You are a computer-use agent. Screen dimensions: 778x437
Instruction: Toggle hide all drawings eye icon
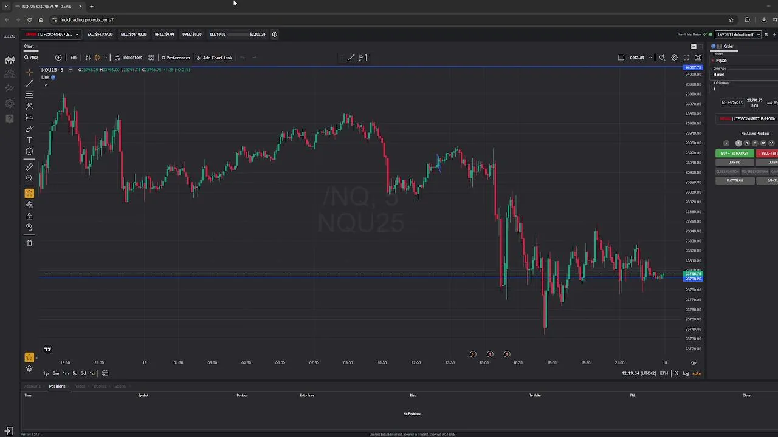click(29, 227)
